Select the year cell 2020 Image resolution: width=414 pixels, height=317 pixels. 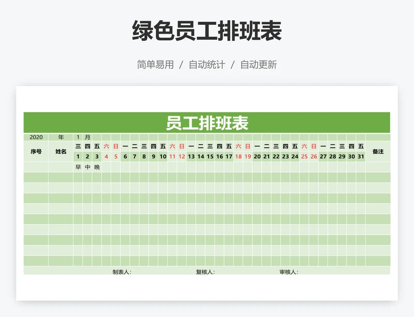36,137
